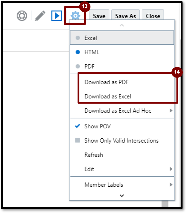
Task: Open Member Labels options
Action: [x=103, y=185]
